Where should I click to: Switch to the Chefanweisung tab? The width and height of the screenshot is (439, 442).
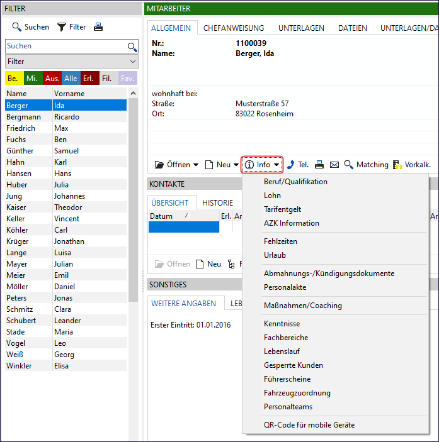tap(234, 28)
